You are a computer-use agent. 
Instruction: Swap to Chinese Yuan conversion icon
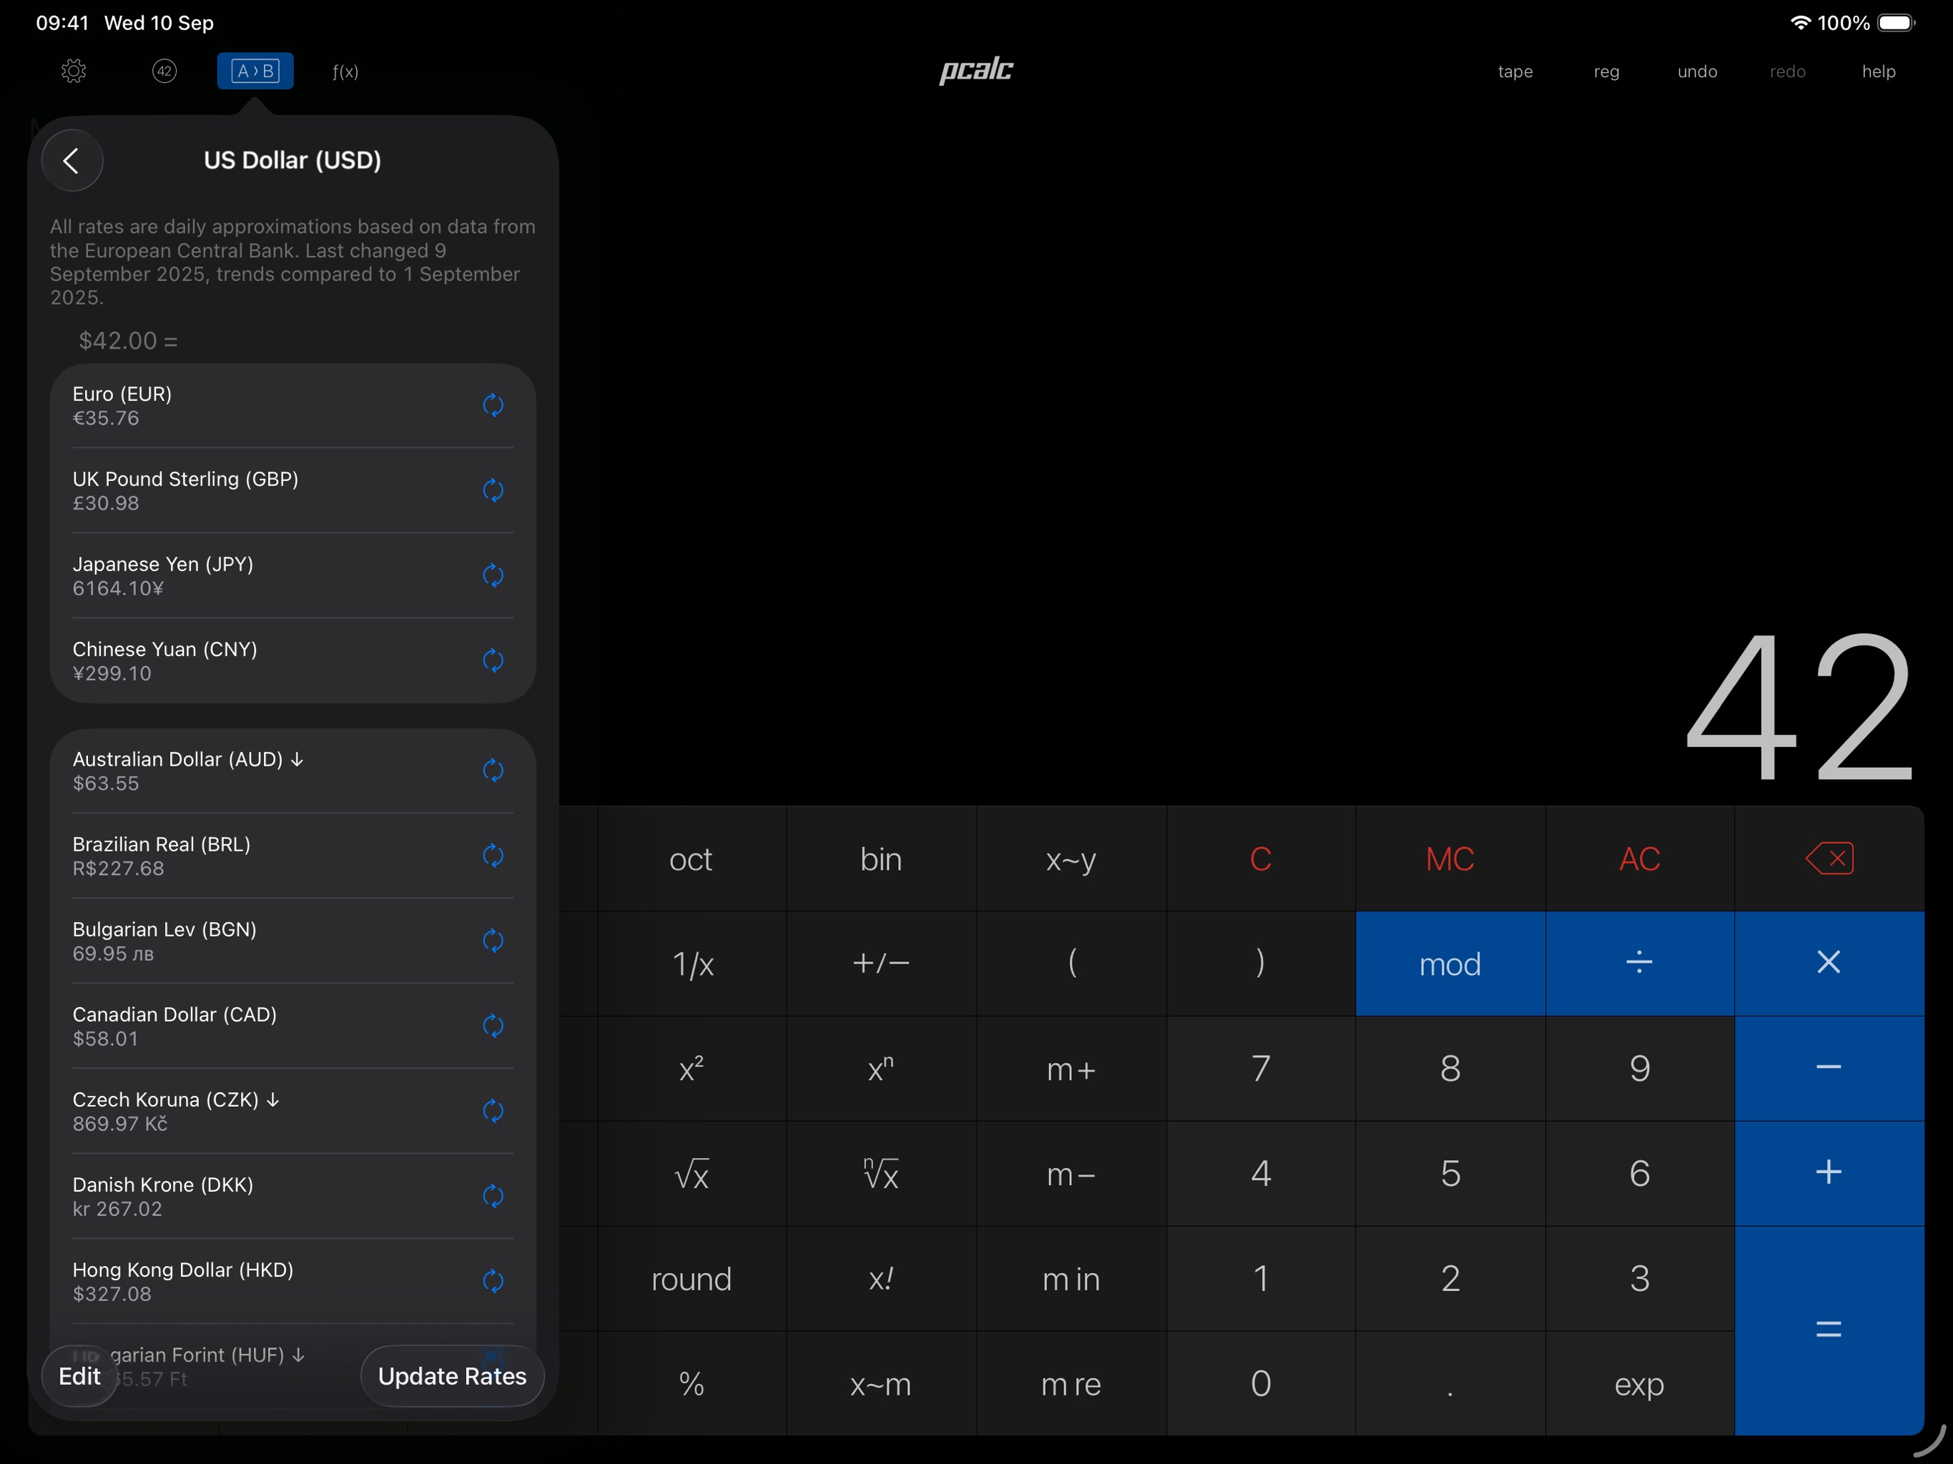pyautogui.click(x=493, y=660)
